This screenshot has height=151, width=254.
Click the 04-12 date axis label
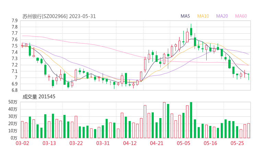point(130,143)
